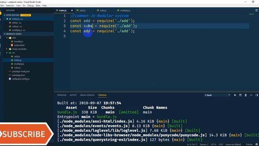The width and height of the screenshot is (259, 146).
Task: Open multiply.js in the src folder
Action: pos(28,64)
